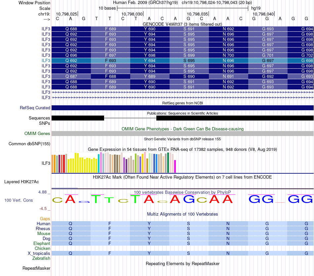Click the gray OMIM Genes bar
The width and height of the screenshot is (314, 276).
(x=183, y=134)
